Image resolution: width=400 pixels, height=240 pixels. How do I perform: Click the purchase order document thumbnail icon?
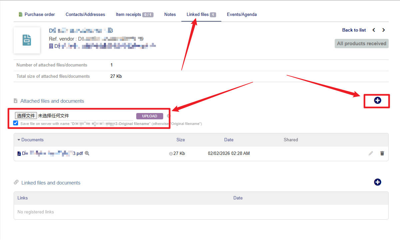27,40
